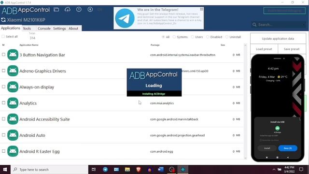
Task: Click Update application data button
Action: 278,39
